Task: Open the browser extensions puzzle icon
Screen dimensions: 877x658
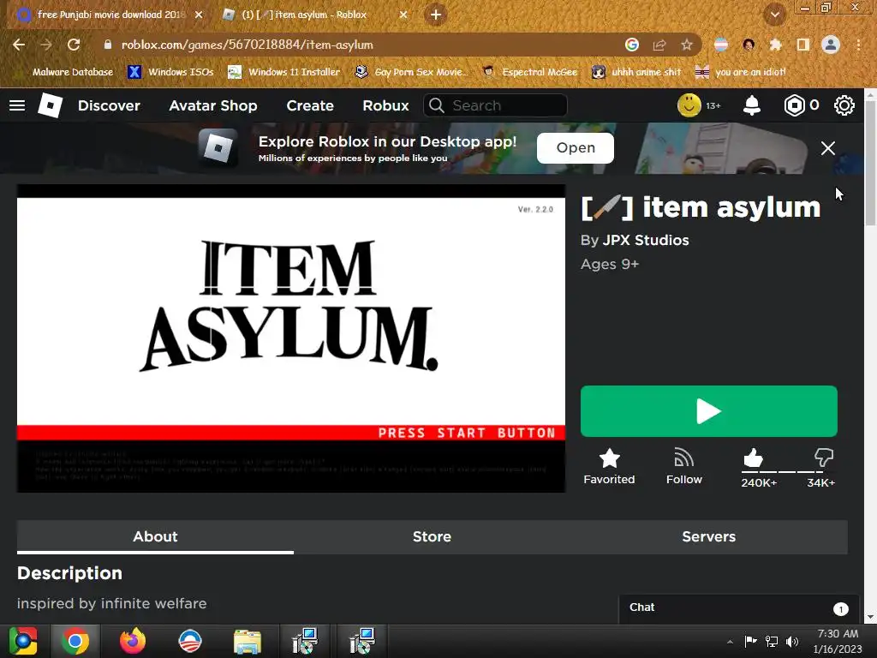Action: (775, 45)
